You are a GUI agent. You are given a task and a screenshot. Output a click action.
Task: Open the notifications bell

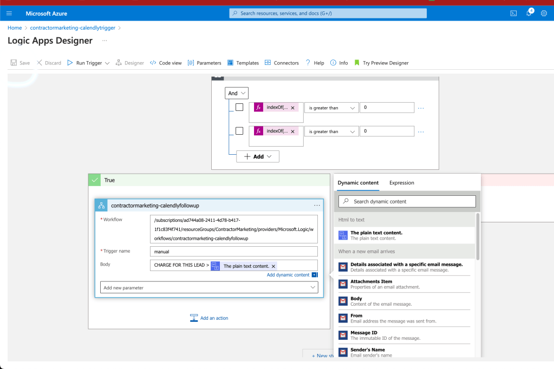click(x=529, y=13)
